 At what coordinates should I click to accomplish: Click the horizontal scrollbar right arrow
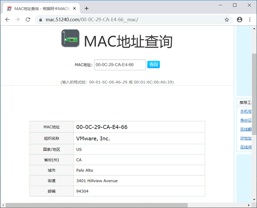click(249, 205)
